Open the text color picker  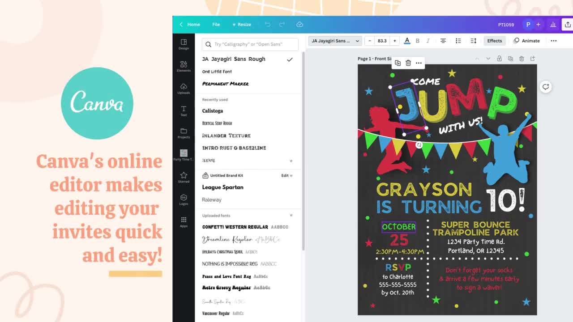[407, 41]
